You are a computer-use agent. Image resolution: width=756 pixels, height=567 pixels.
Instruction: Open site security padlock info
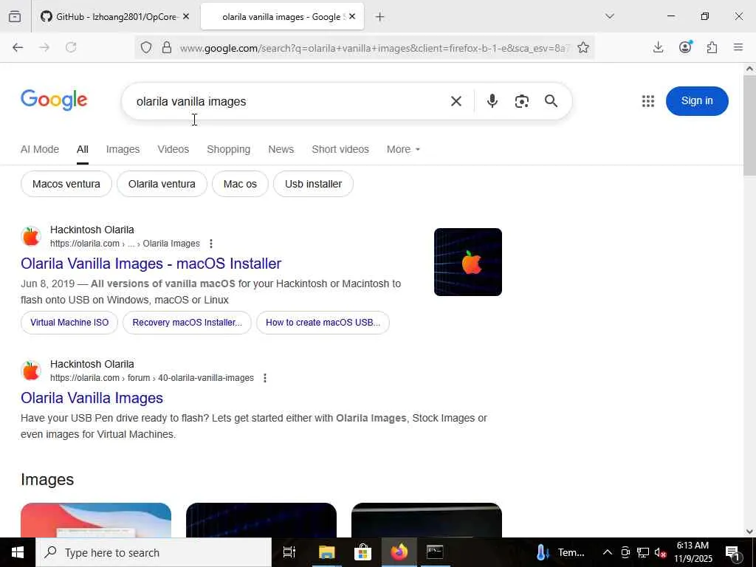click(x=167, y=47)
